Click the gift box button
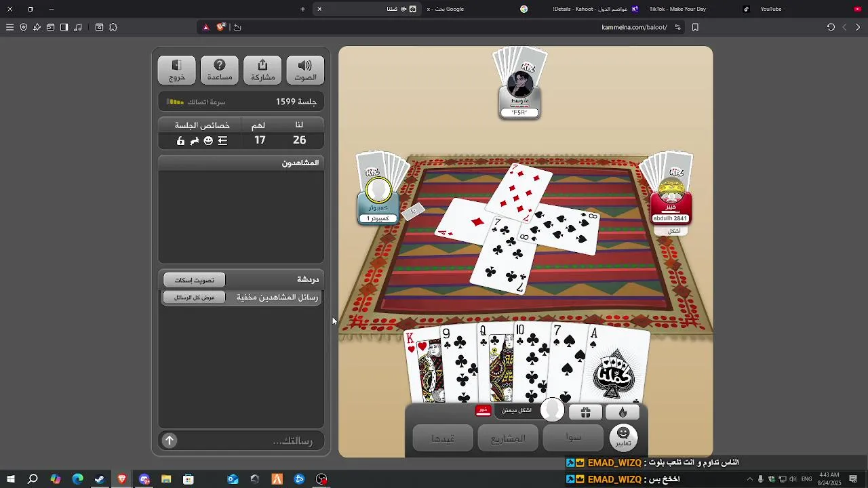Screen dimensions: 868x488 point(586,412)
